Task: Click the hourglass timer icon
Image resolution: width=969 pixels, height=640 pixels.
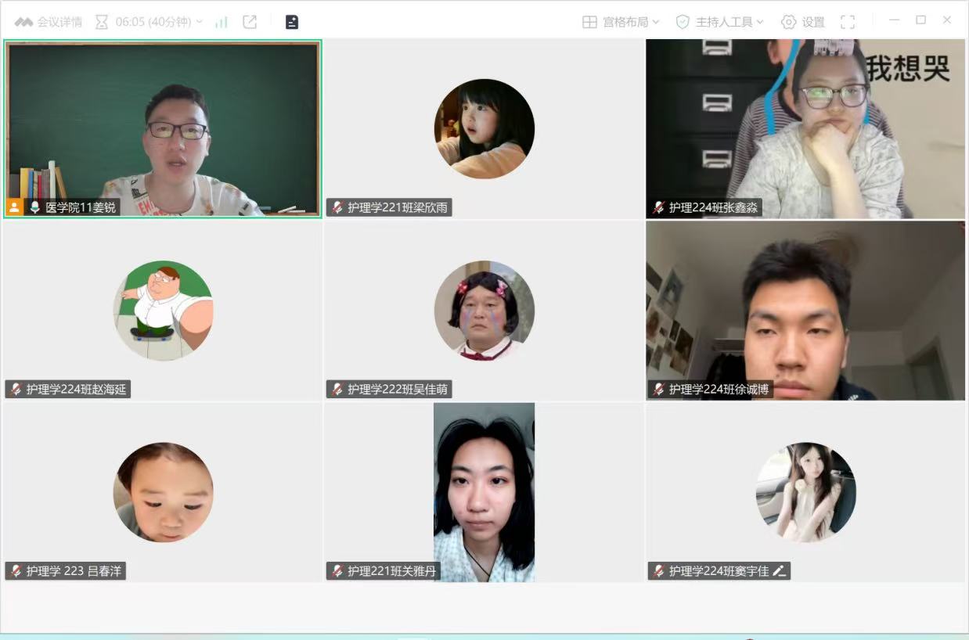Action: [x=102, y=22]
